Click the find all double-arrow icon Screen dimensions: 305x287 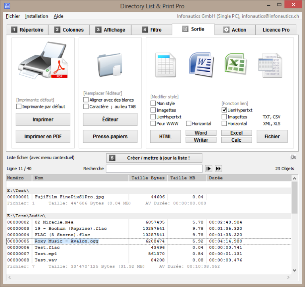pos(218,169)
